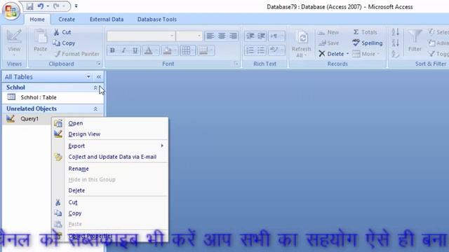
Task: Open the More dropdown in Records
Action: (x=366, y=54)
